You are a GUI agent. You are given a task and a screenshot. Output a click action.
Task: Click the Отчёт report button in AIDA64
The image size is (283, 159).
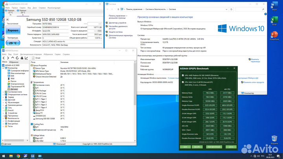36,58
